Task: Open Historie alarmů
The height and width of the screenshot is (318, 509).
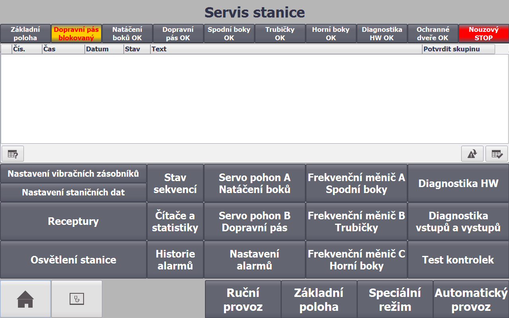Action: point(175,259)
